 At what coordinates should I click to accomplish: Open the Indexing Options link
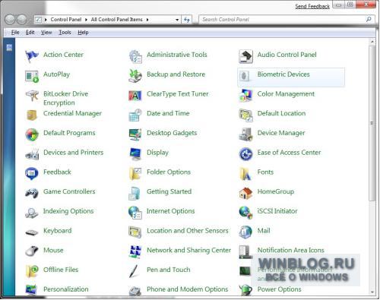(x=68, y=211)
